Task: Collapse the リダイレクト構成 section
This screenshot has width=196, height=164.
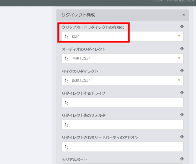Action: (184, 15)
